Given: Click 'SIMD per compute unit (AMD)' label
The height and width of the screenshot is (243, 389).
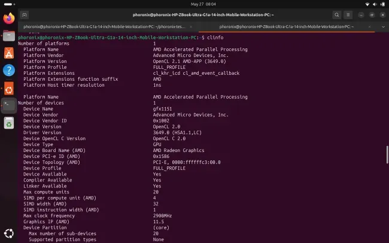Looking at the screenshot, I should [x=60, y=198].
